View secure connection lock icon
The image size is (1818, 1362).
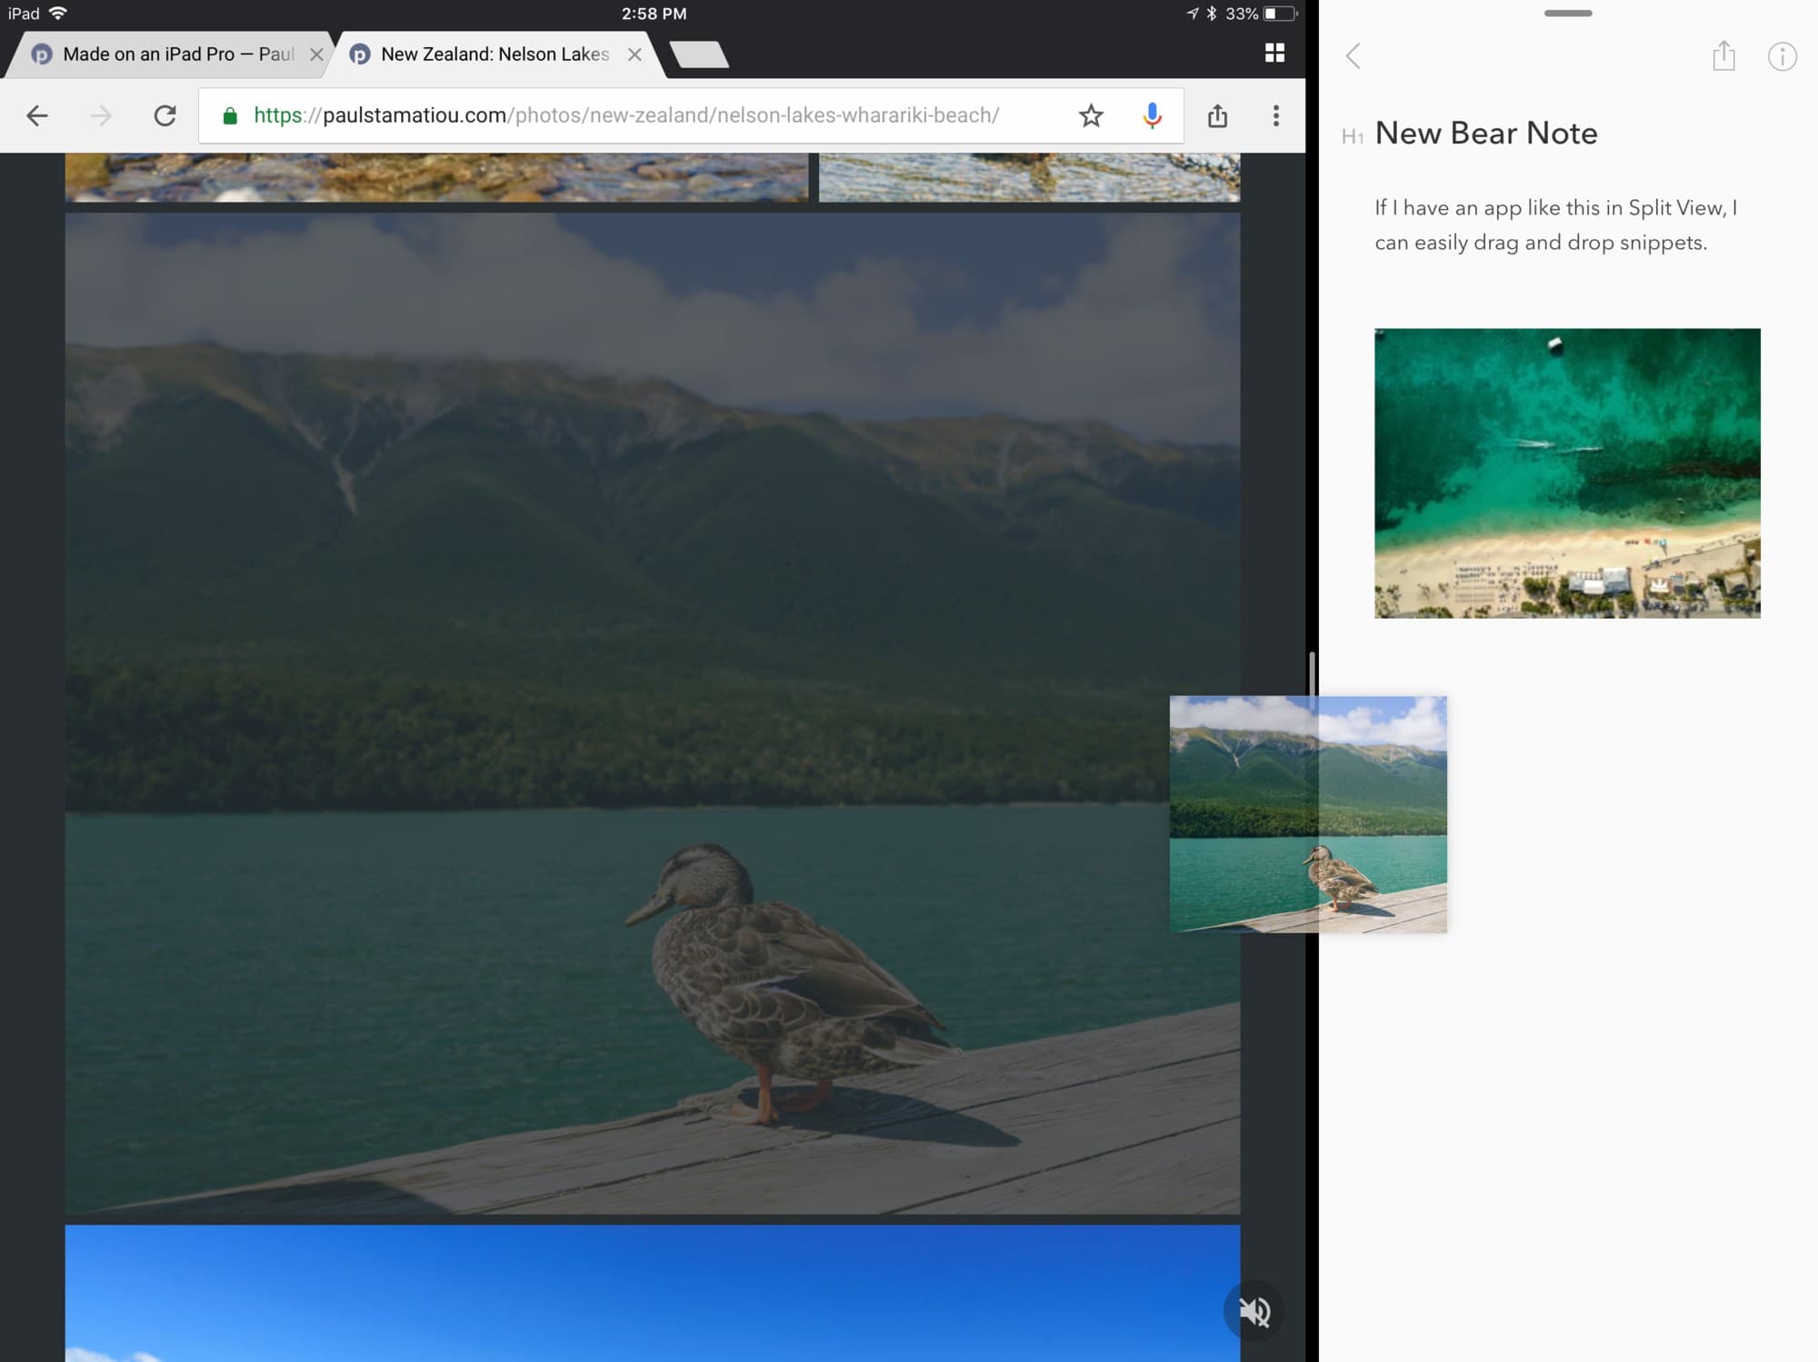230,115
